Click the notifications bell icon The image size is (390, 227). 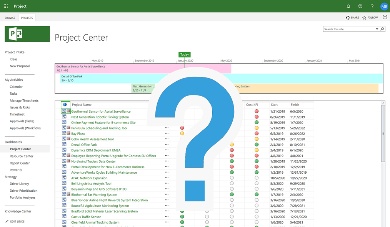click(348, 6)
